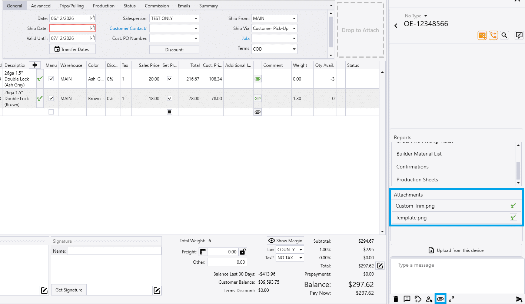Open the Customer Contact dropdown
525x304 pixels.
[174, 28]
